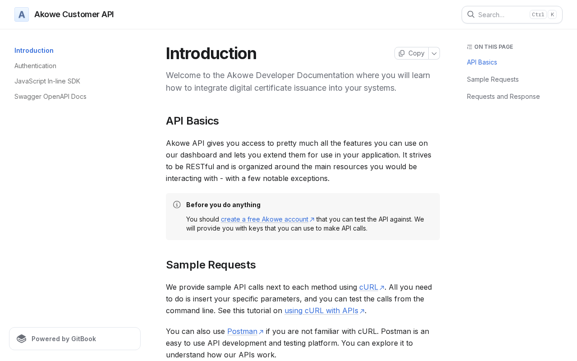Focus the Search input field
This screenshot has height=361, width=577.
[500, 14]
